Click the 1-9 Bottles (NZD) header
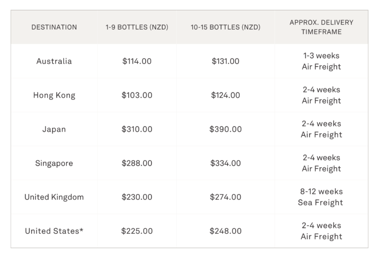The image size is (379, 258). coord(137,27)
